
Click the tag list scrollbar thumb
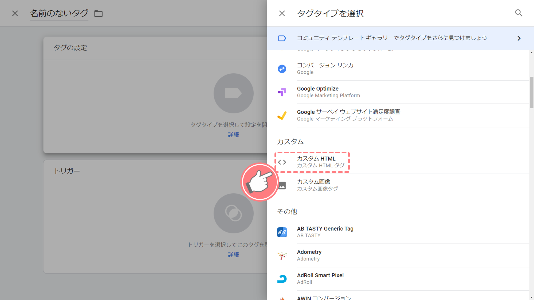[x=532, y=92]
